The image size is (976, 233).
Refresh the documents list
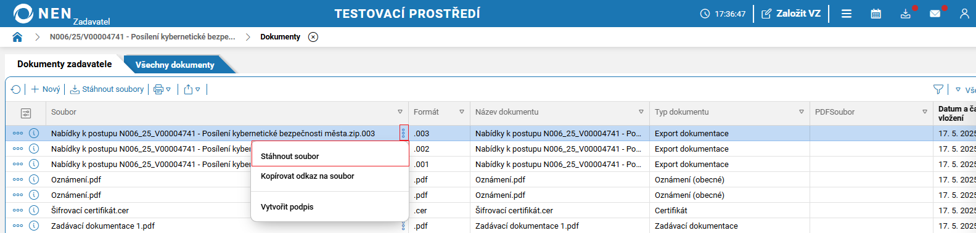pos(16,89)
